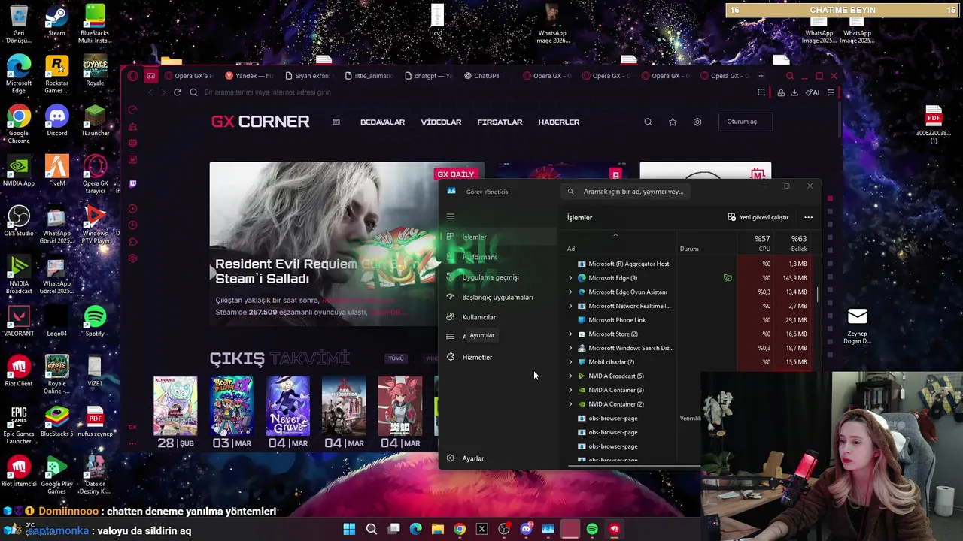Sort processes by CPU column header
Screen dimensions: 963x541
tap(762, 243)
